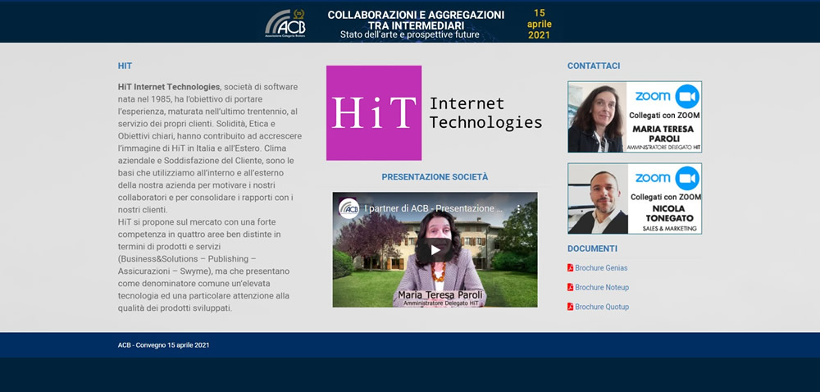Click the ACB channel avatar on the video
820x392 pixels.
coord(348,208)
